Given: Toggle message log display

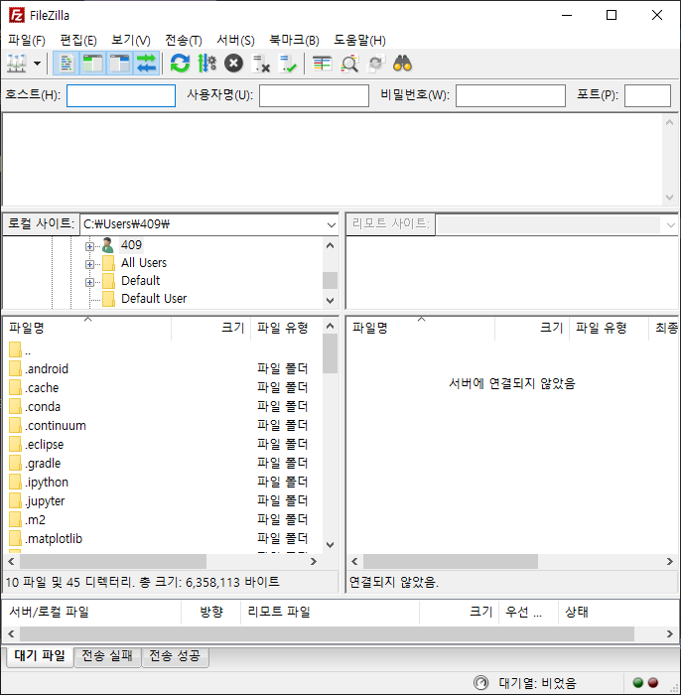Looking at the screenshot, I should coord(67,64).
